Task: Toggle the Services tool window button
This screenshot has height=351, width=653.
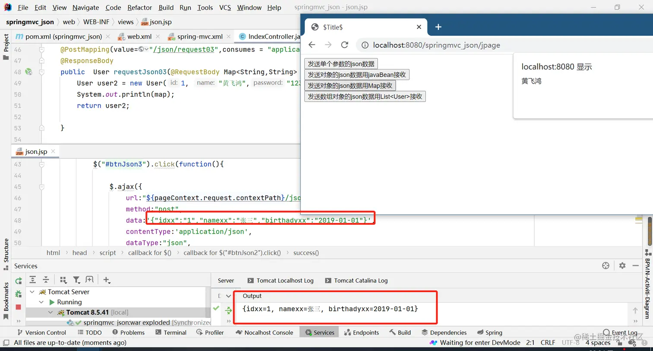Action: [x=320, y=332]
